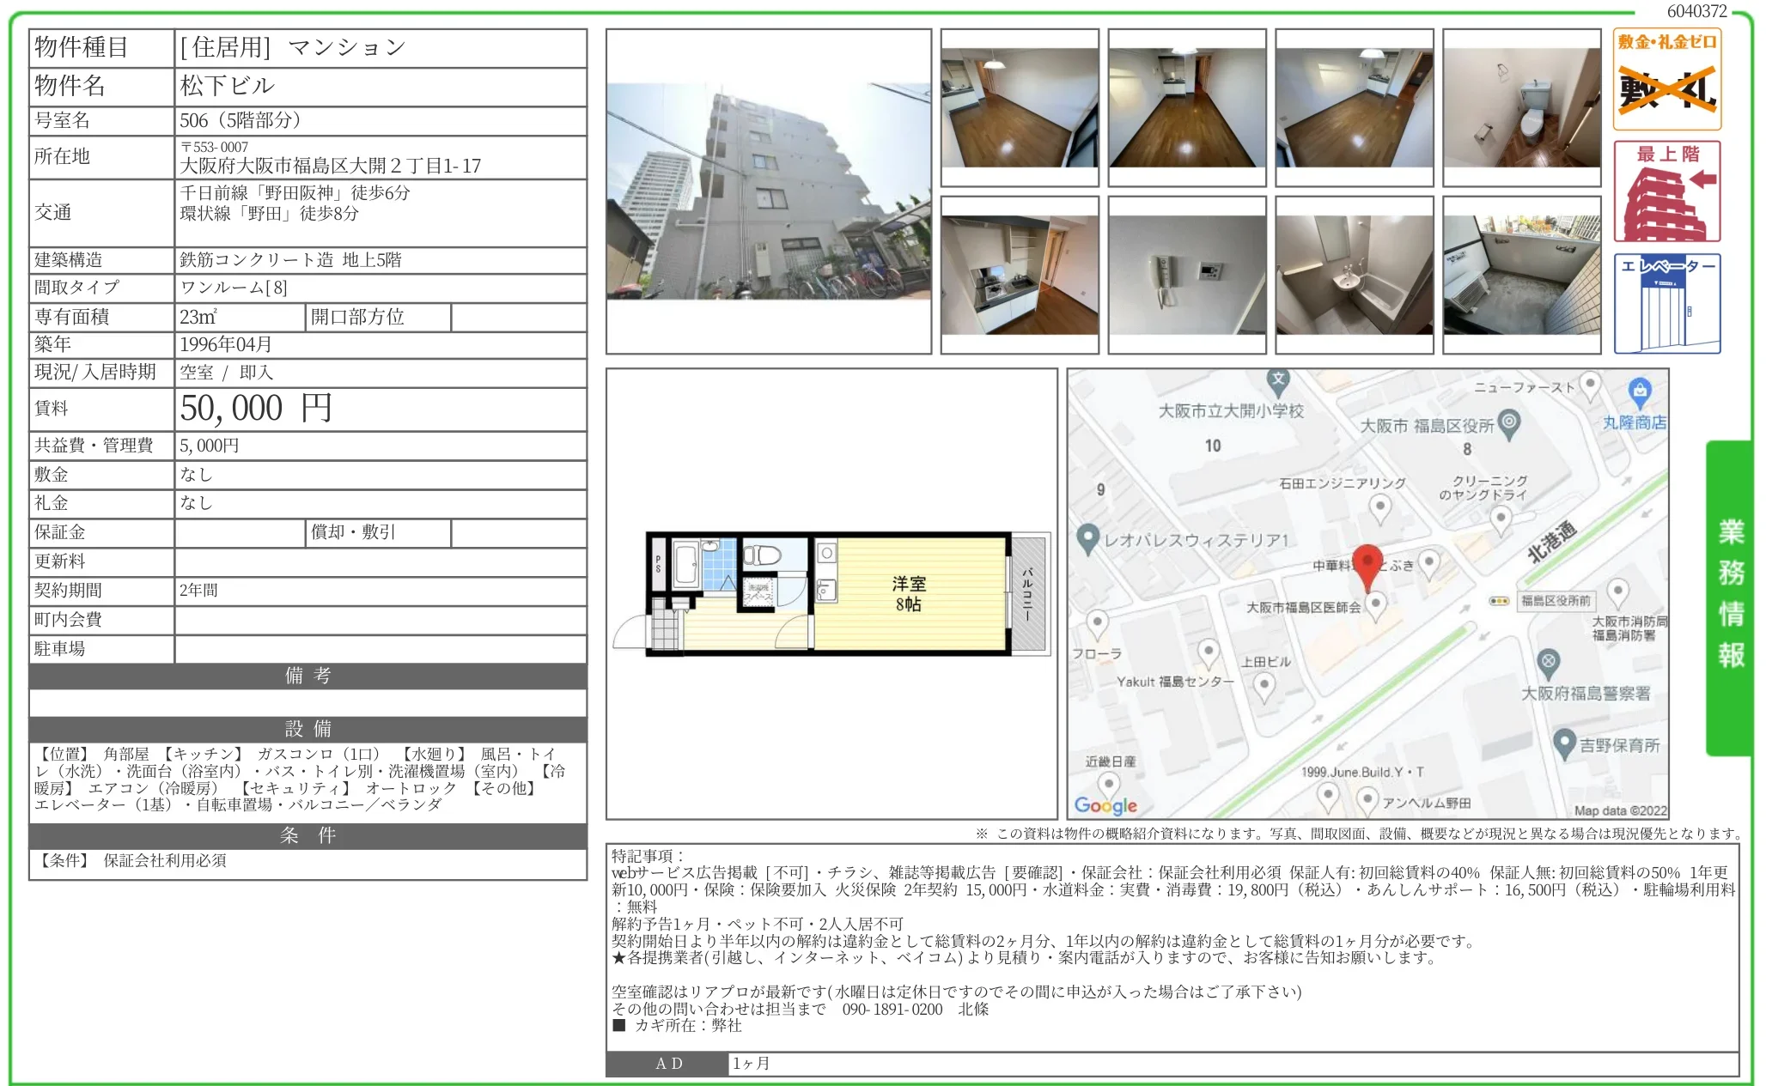Click the 大阪市 福島区役所 map marker

(x=1509, y=422)
